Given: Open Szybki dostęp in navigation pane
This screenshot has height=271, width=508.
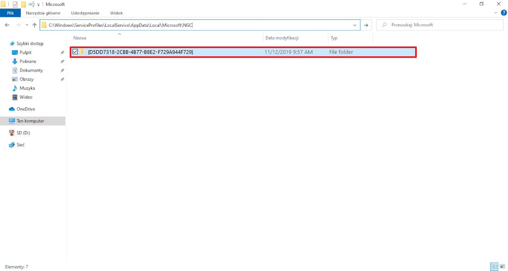Looking at the screenshot, I should [x=30, y=44].
